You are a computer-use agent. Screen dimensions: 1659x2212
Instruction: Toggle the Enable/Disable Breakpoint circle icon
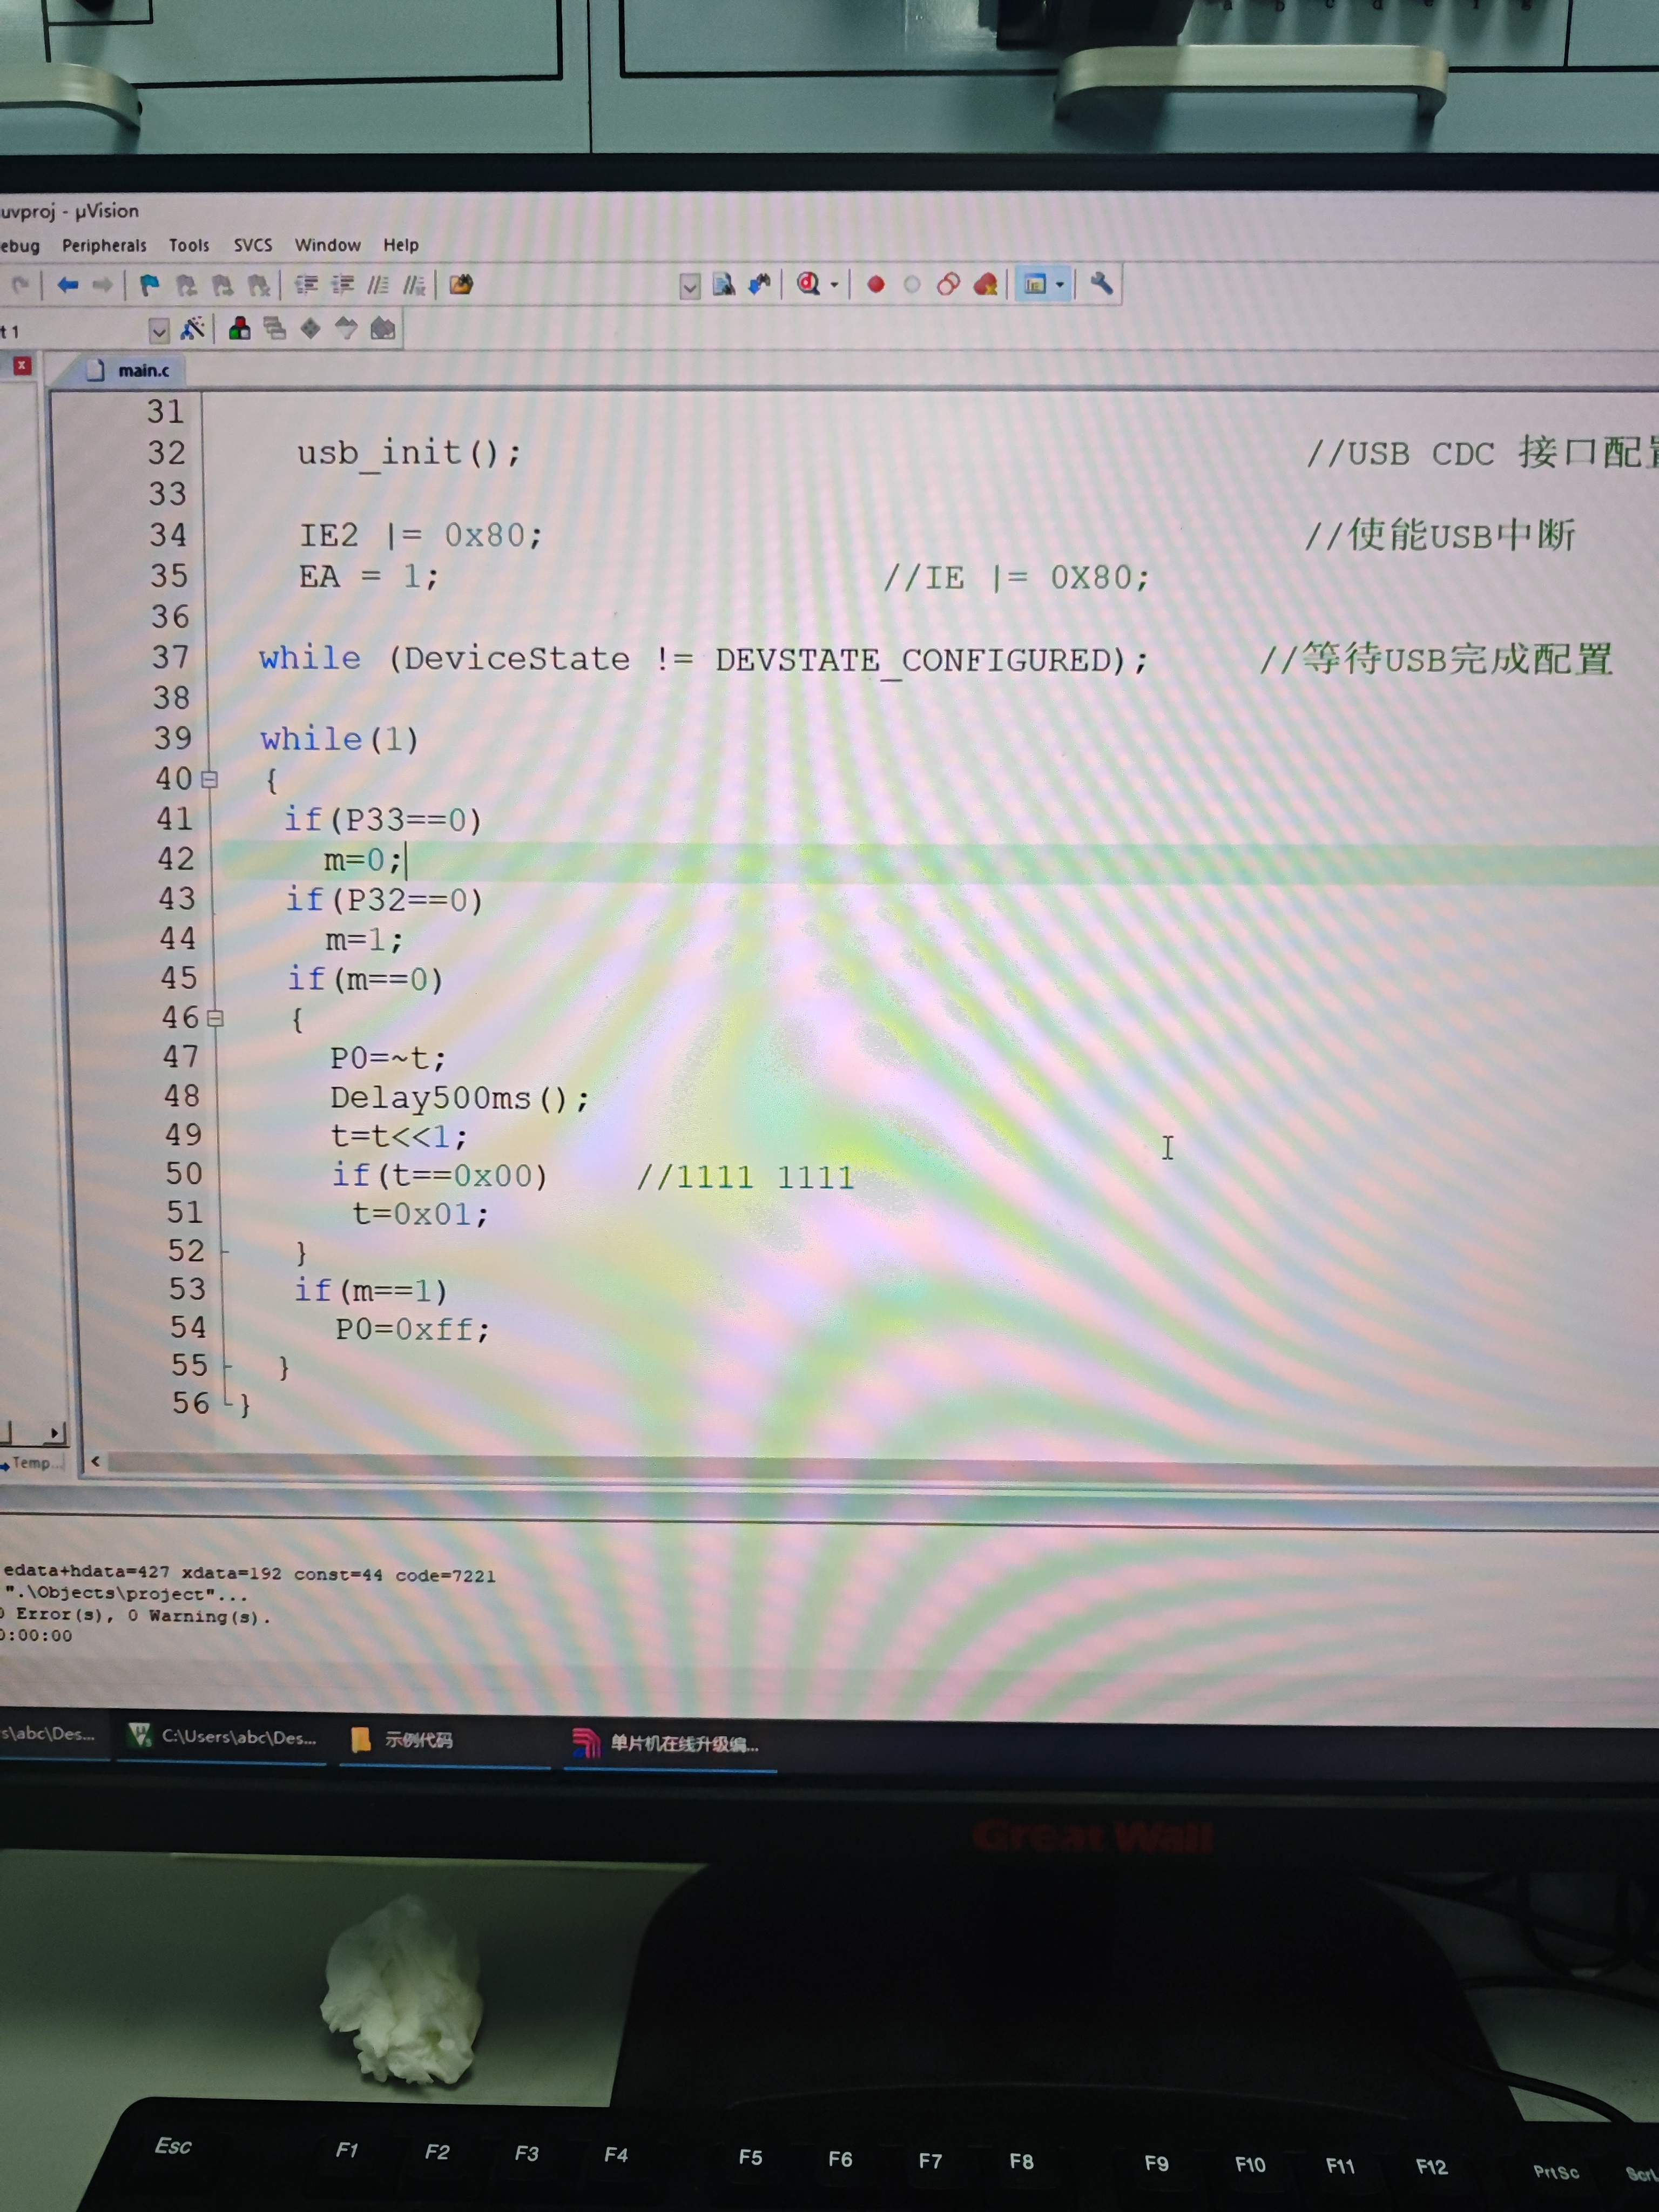tap(911, 285)
